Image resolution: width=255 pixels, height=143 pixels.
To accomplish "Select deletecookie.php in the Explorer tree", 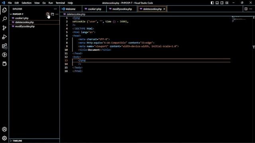I will coord(35,22).
